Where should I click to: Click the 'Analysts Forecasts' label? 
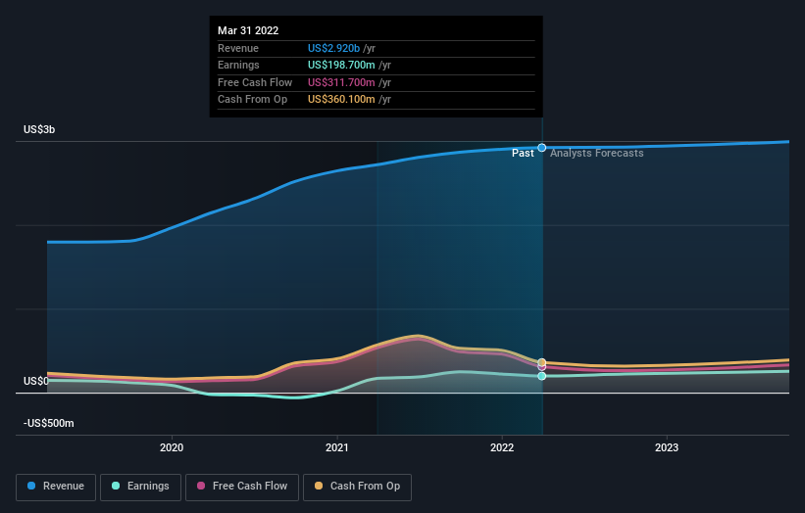tap(596, 154)
